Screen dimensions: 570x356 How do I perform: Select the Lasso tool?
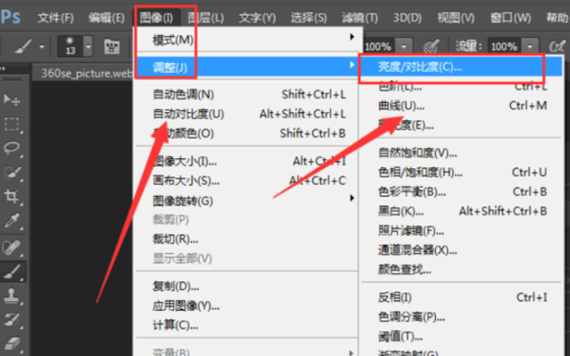(x=12, y=148)
